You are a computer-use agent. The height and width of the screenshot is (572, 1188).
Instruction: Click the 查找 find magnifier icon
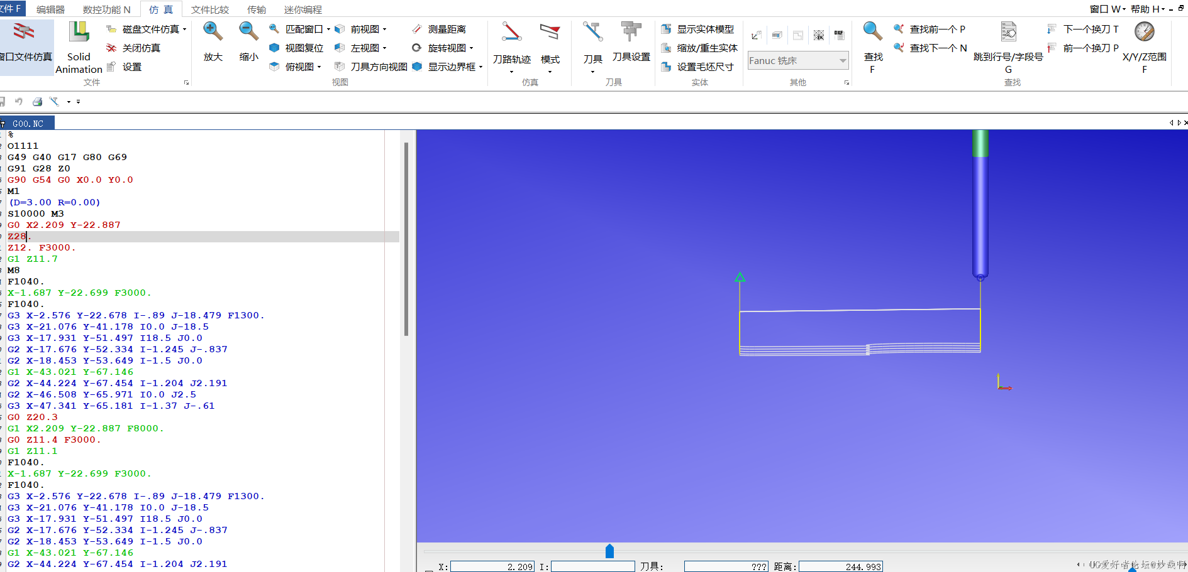[x=872, y=31]
